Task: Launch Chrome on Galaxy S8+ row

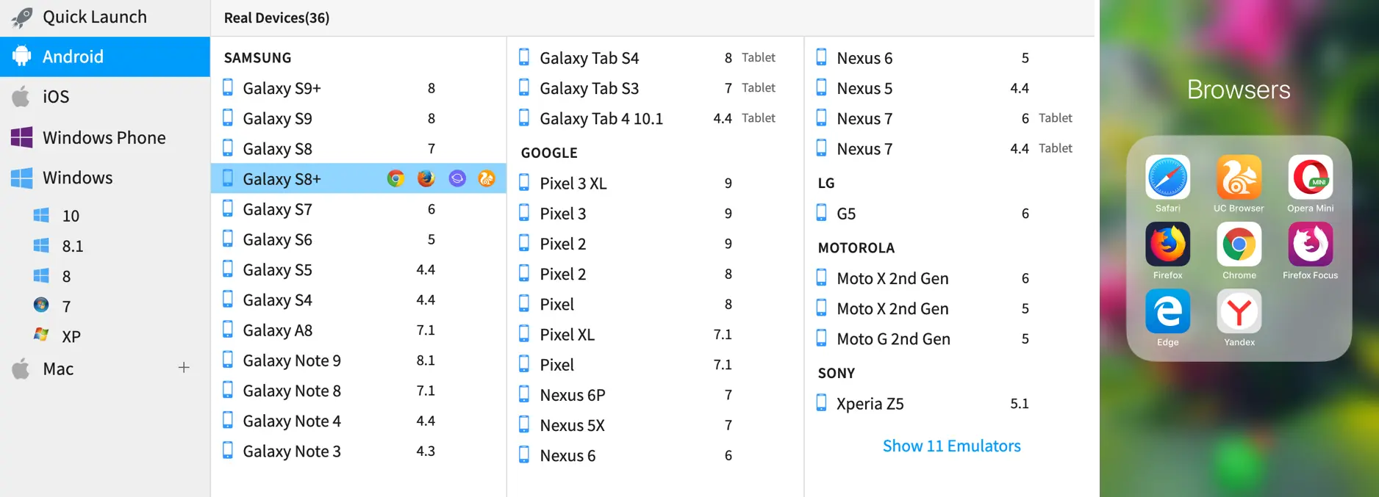Action: [x=395, y=178]
